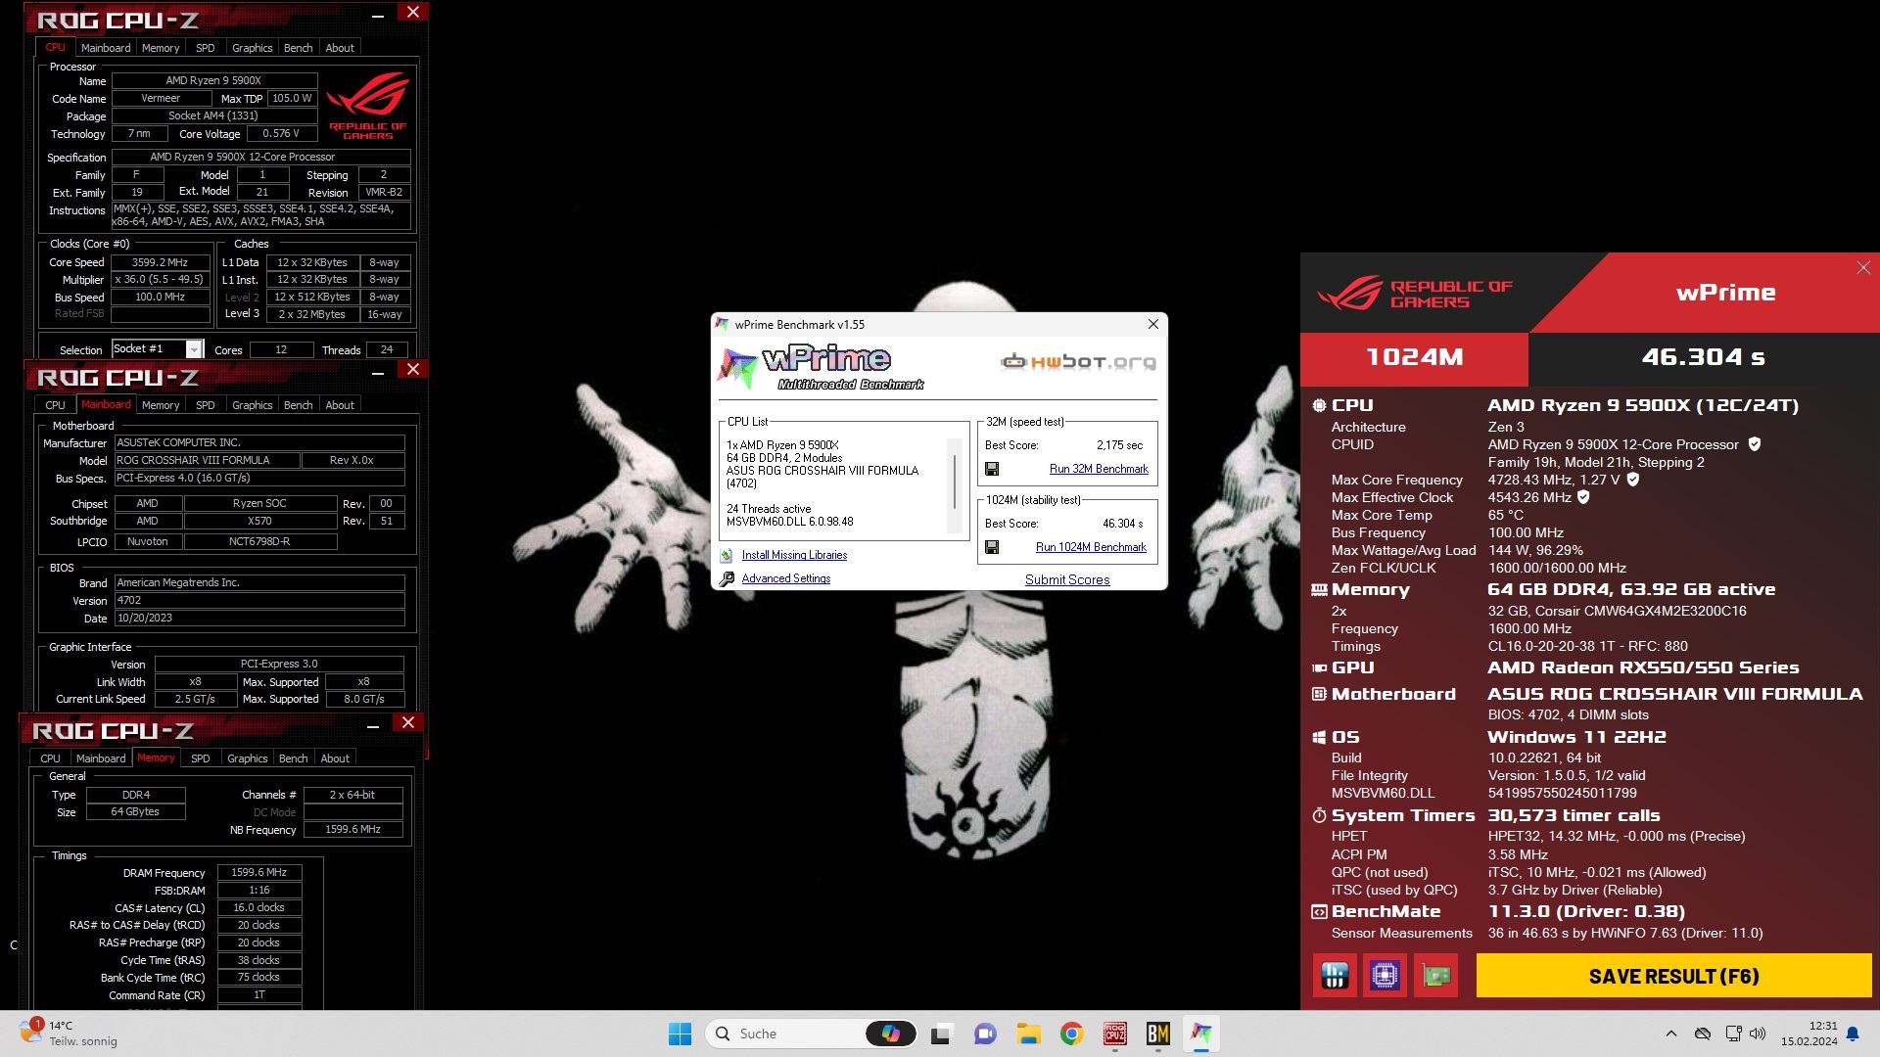
Task: Click the BIOS Date field 10/20/2023
Action: click(259, 619)
